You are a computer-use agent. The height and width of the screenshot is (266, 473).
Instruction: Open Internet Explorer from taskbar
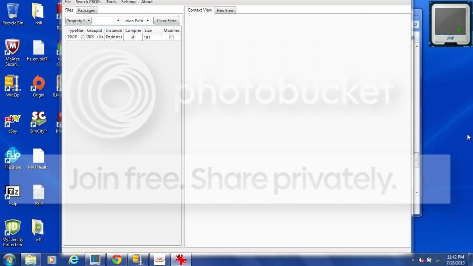[x=73, y=260]
